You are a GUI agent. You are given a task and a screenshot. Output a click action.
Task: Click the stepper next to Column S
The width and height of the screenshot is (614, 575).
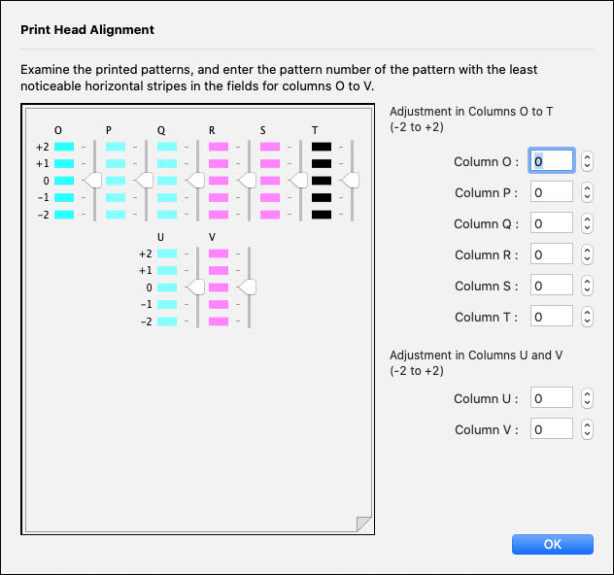click(586, 286)
